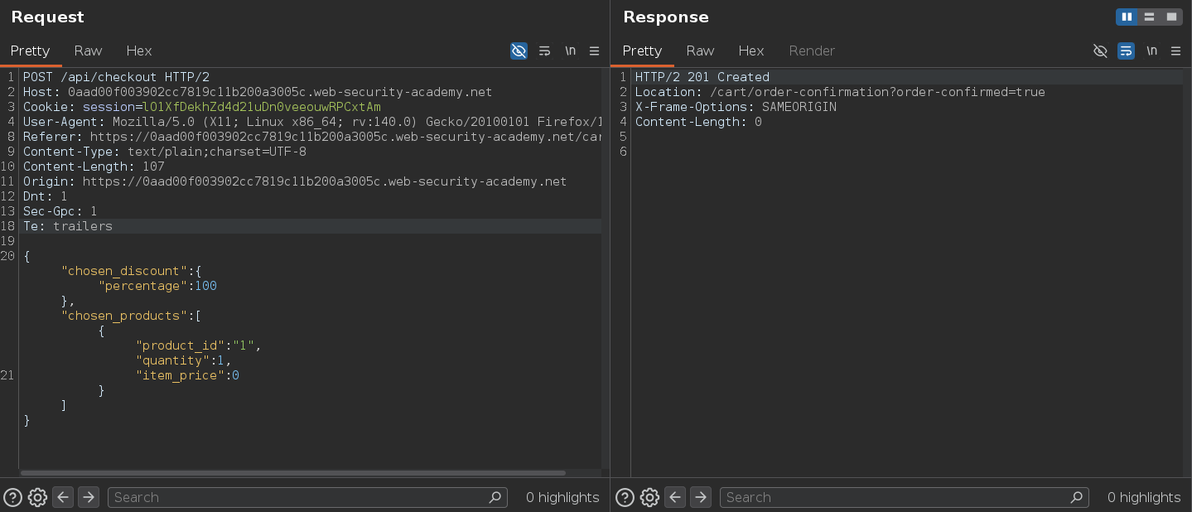The height and width of the screenshot is (512, 1192).
Task: Click the "percentage":100 value
Action: [157, 286]
